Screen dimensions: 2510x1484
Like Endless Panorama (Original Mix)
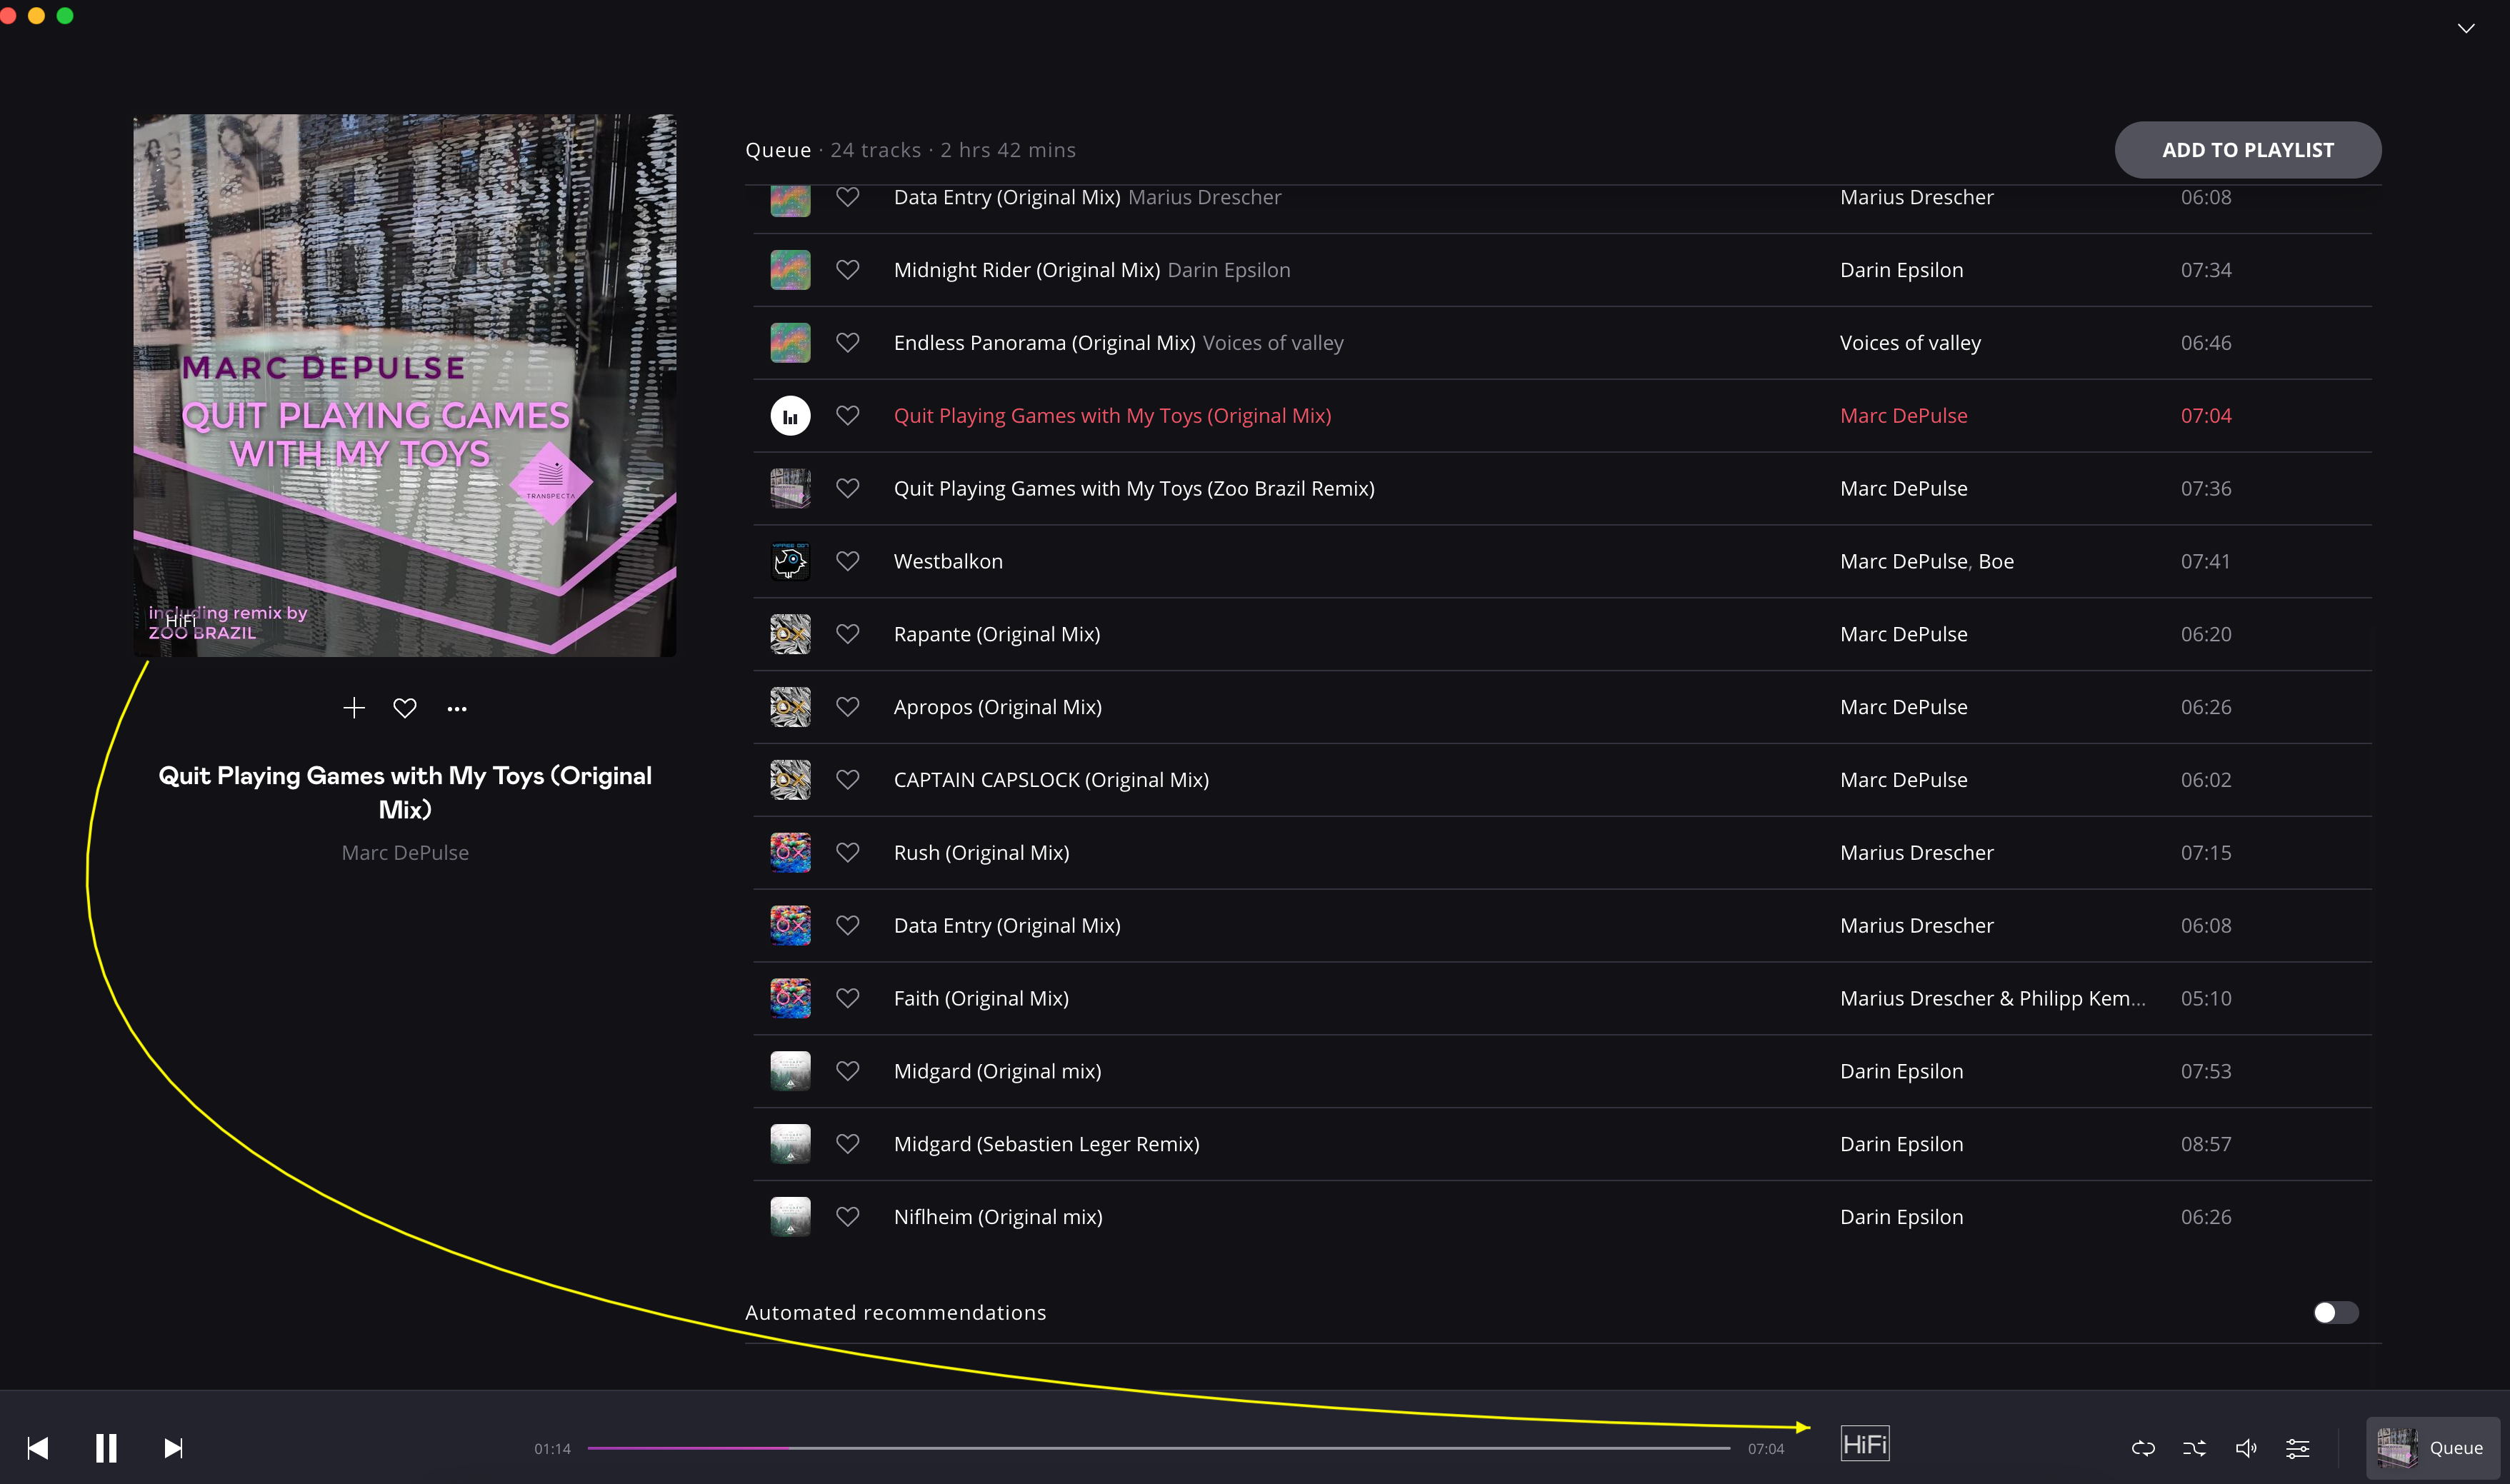point(848,343)
